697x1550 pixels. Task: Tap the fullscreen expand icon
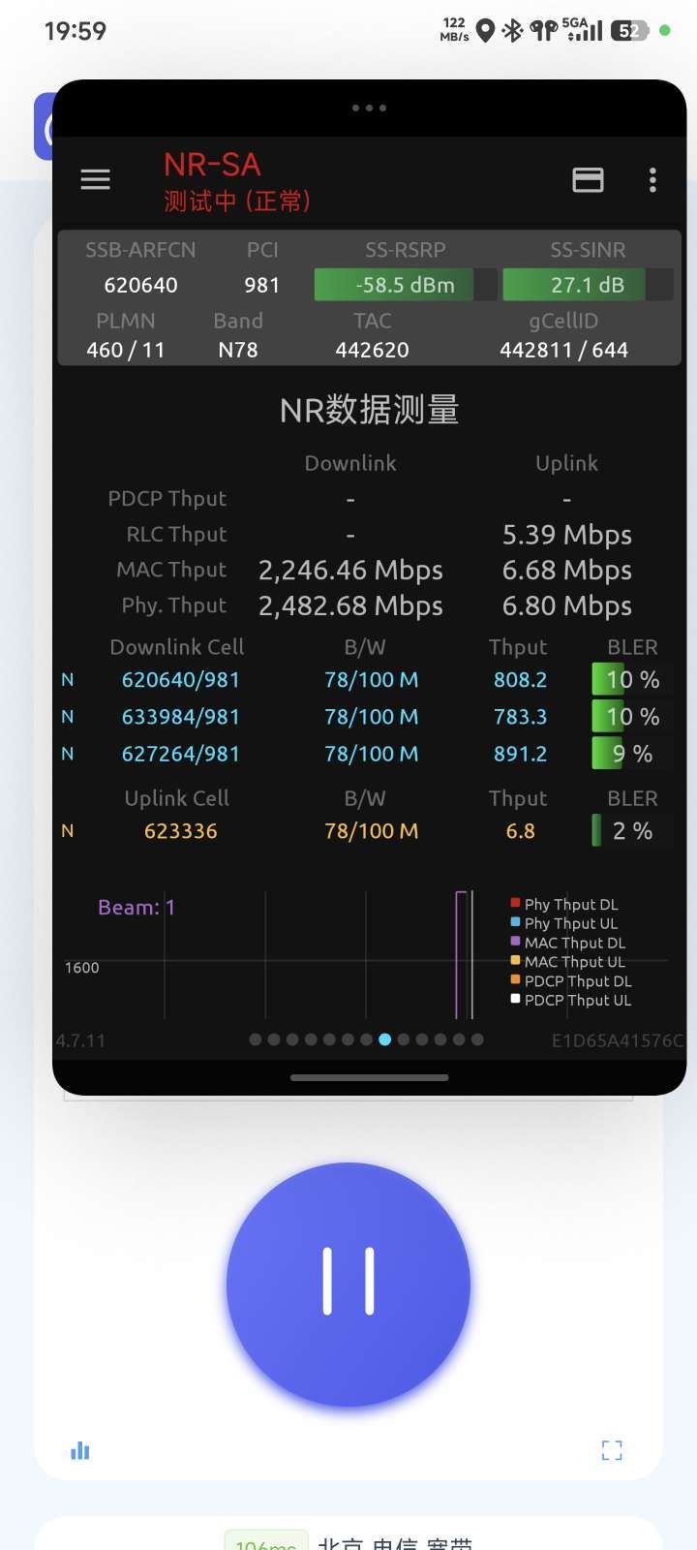pos(612,1450)
